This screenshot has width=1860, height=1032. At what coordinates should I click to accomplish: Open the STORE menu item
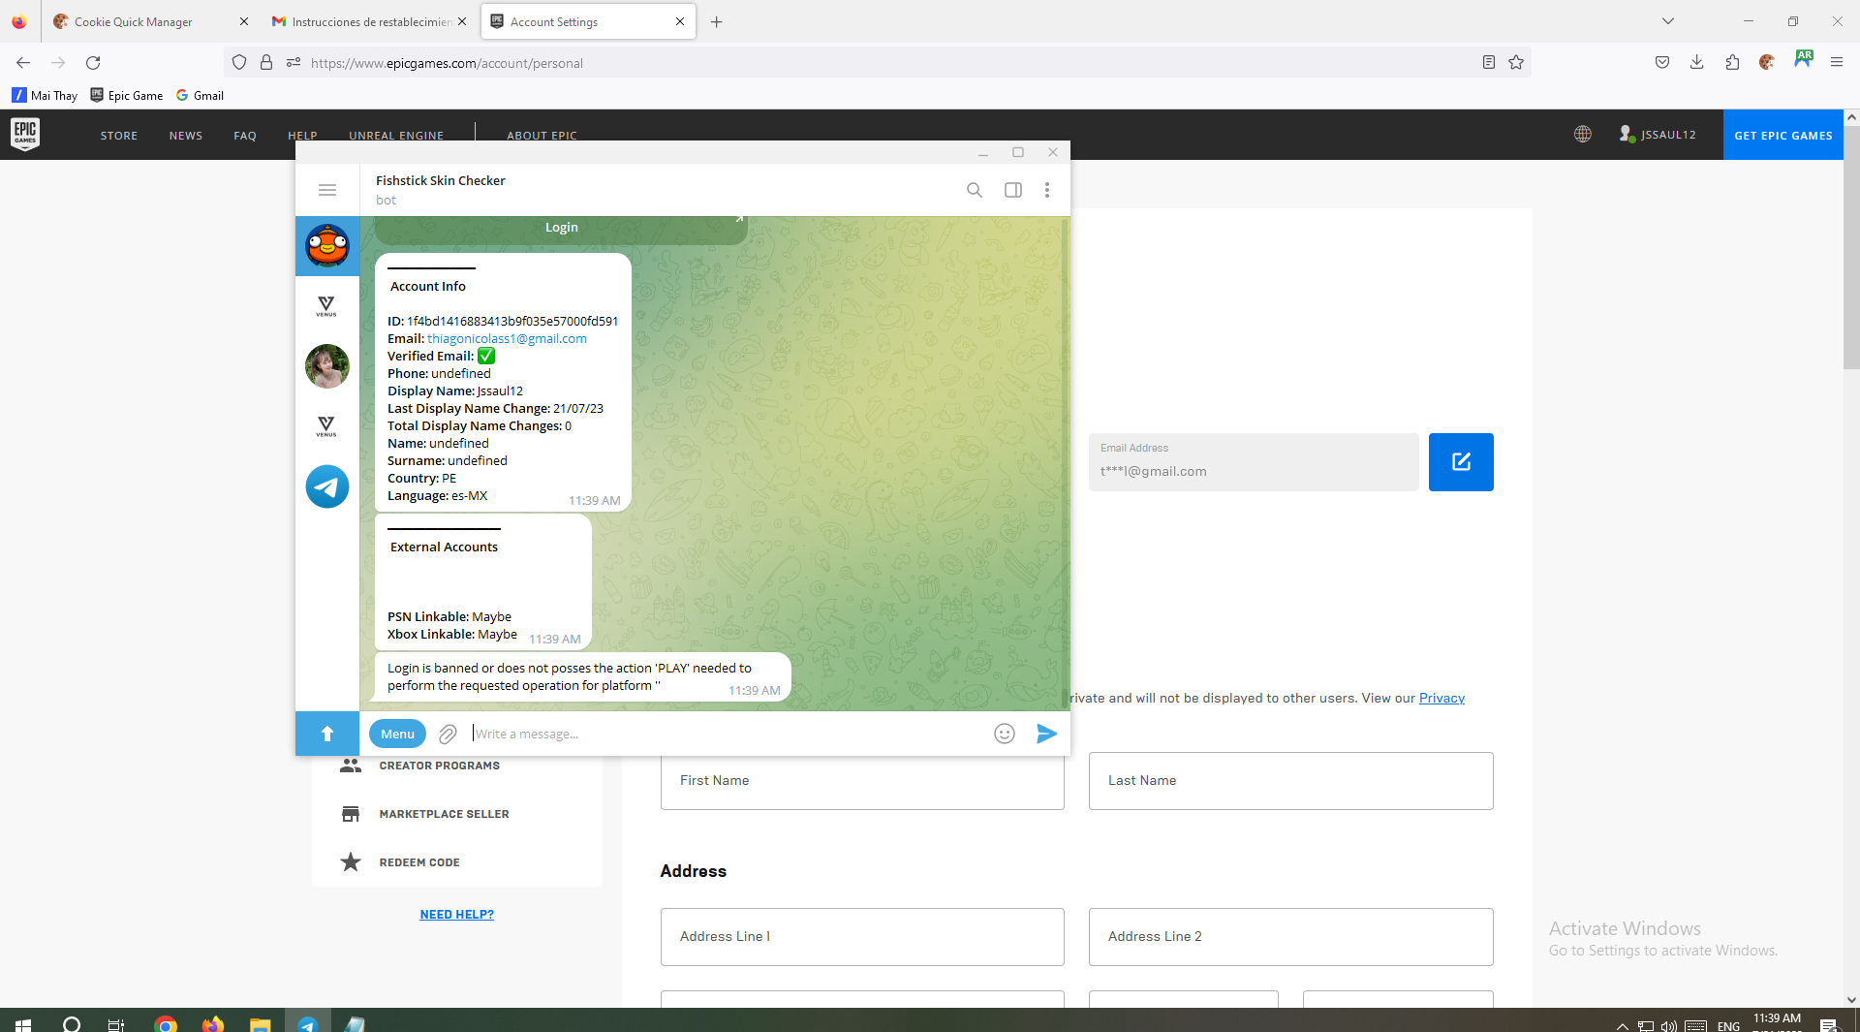tap(119, 136)
